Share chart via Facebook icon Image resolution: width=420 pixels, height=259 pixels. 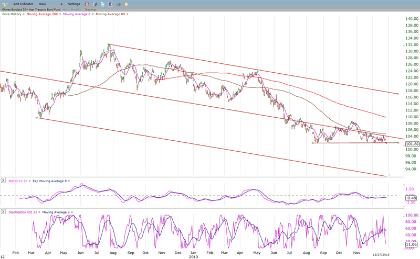pos(111,4)
